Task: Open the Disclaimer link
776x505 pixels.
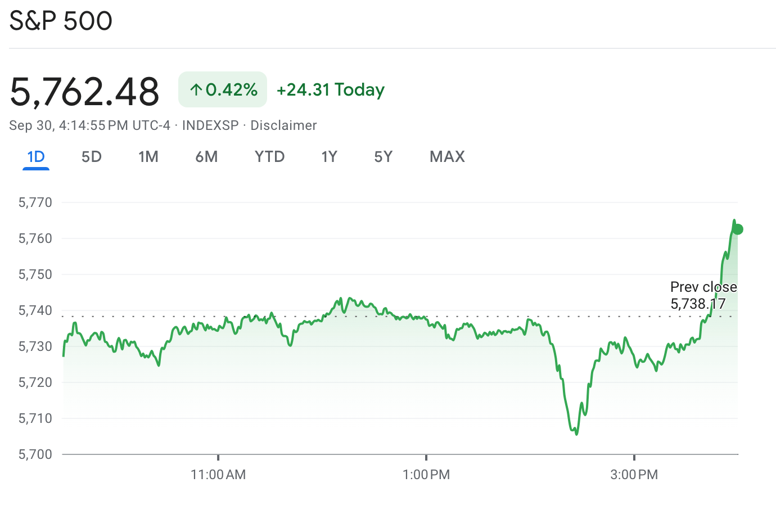Action: (x=283, y=125)
